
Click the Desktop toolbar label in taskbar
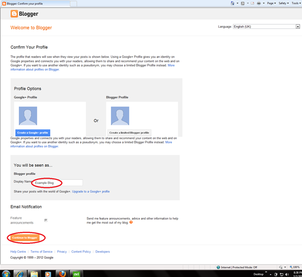258,274
